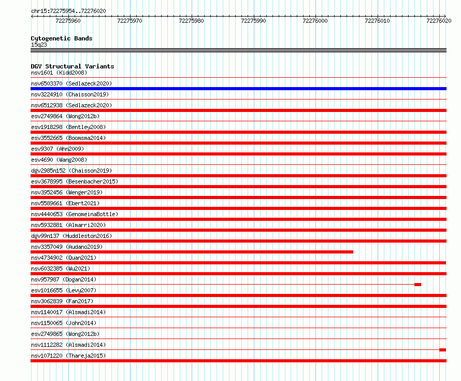Click nsv5932881 (Almarri2020) variant label
The width and height of the screenshot is (461, 381).
68,225
